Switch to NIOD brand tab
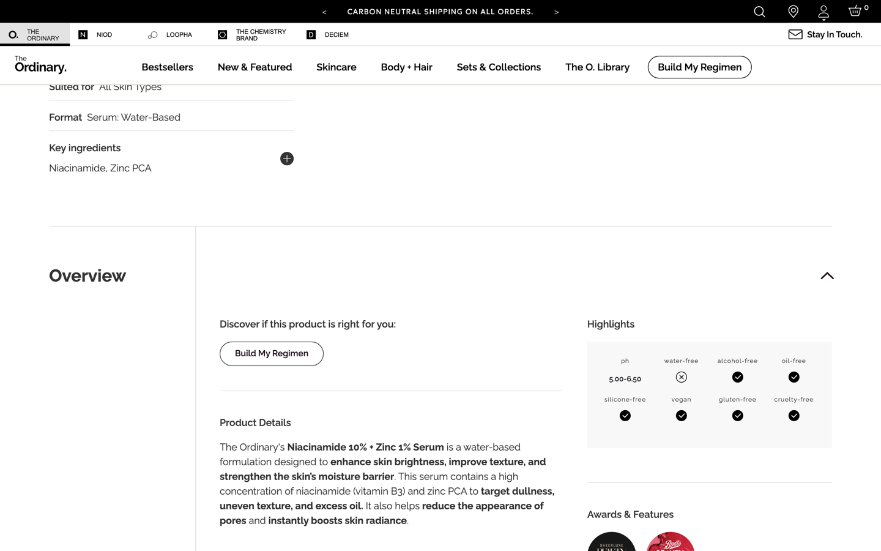 [96, 35]
